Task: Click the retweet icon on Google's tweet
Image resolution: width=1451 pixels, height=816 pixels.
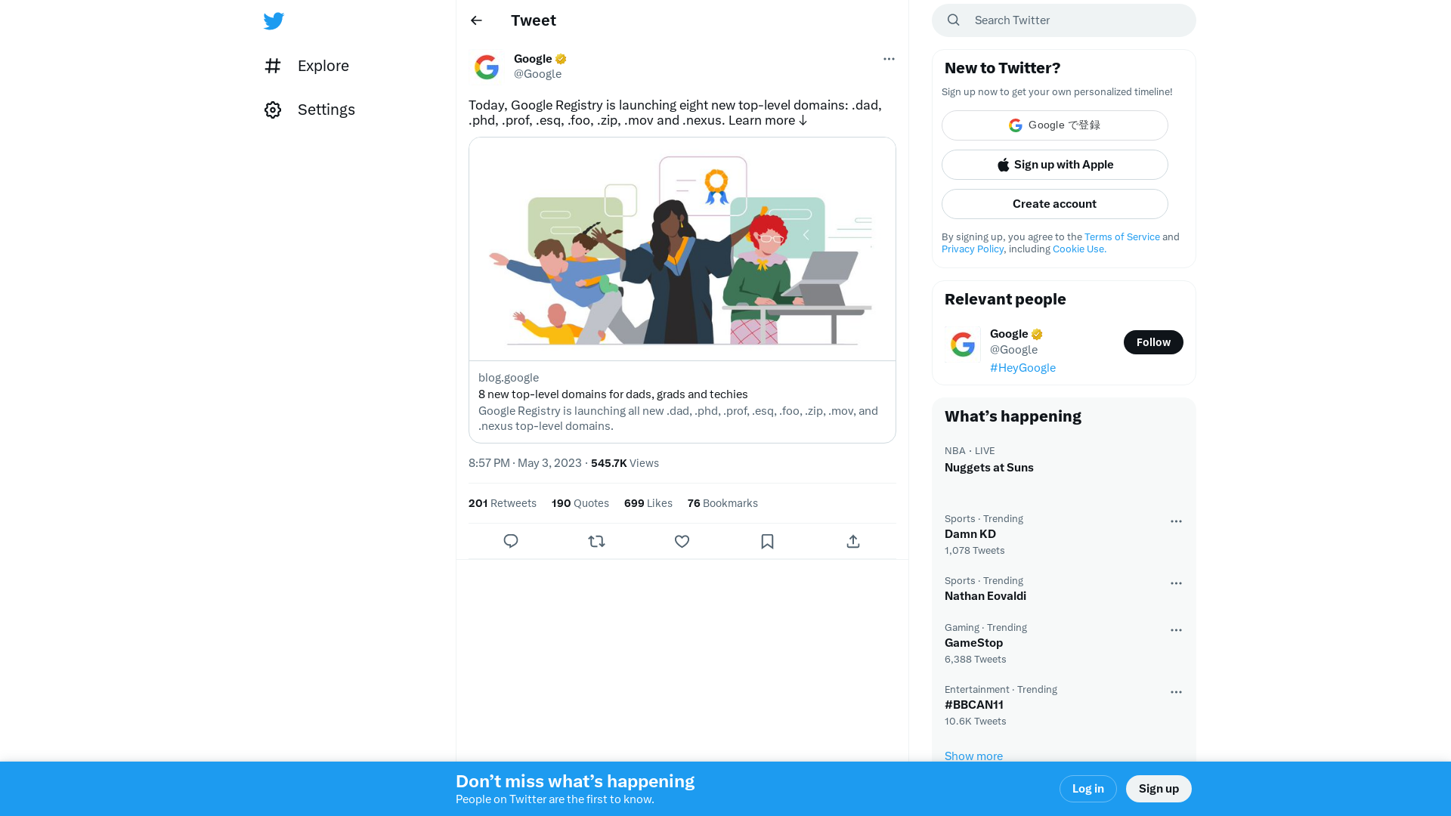Action: [x=596, y=541]
